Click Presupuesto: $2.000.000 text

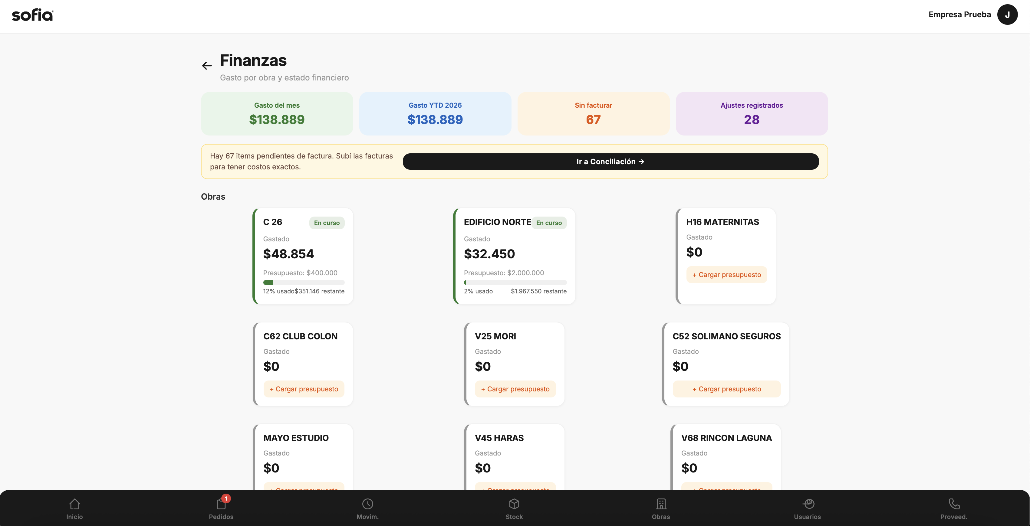coord(504,273)
